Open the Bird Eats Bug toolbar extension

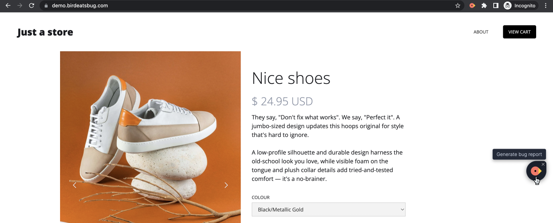[472, 5]
